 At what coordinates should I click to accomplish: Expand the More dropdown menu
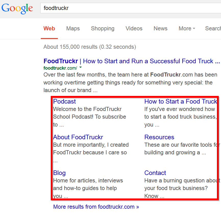[x=187, y=29]
